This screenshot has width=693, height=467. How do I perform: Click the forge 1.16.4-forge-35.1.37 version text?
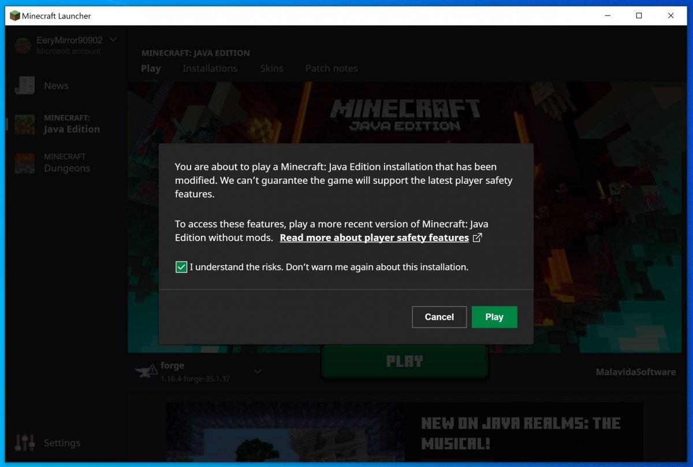[x=195, y=379]
